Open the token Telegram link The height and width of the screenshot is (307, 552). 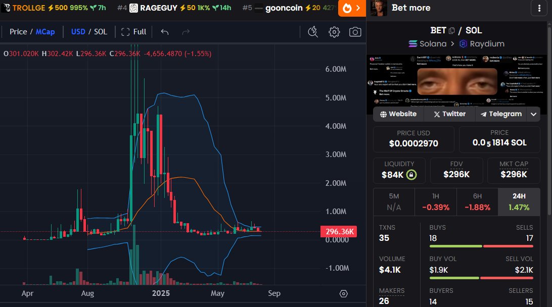(x=501, y=114)
